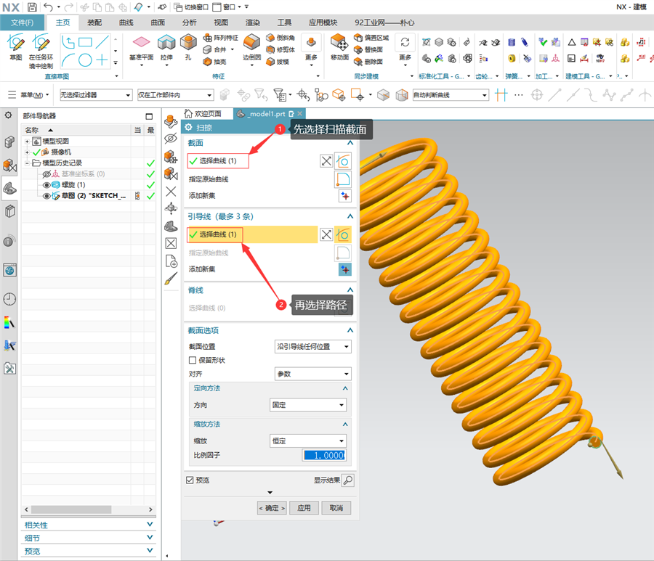Viewport: 654px width, 561px height.
Task: Open the Menu (菜单) dropdown button
Action: coord(28,95)
